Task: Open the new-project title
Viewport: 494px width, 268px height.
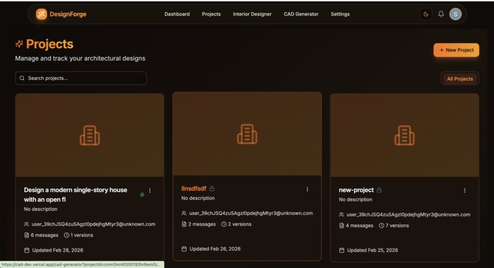Action: click(x=356, y=190)
